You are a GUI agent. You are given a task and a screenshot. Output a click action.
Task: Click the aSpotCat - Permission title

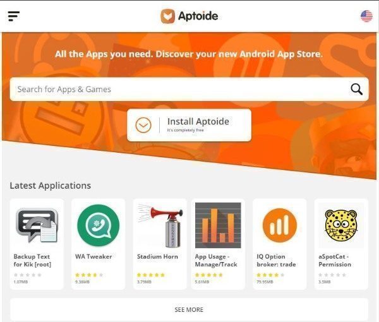[335, 260]
